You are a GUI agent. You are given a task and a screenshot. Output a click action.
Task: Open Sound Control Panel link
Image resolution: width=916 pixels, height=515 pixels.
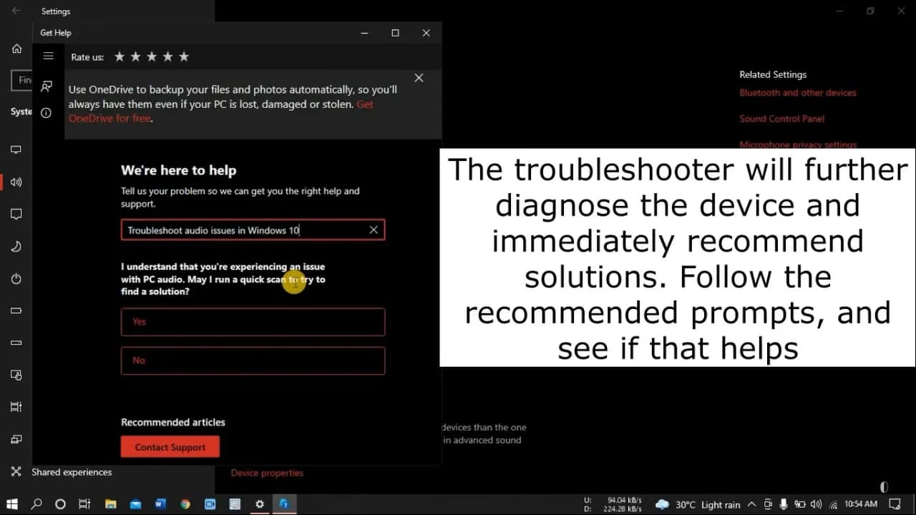781,119
